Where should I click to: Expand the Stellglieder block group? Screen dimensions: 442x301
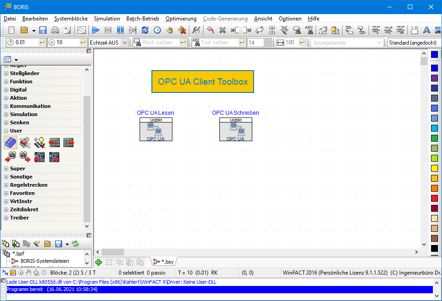pyautogui.click(x=6, y=73)
